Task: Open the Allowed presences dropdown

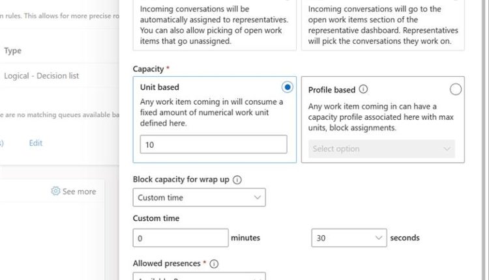Action: click(x=199, y=276)
